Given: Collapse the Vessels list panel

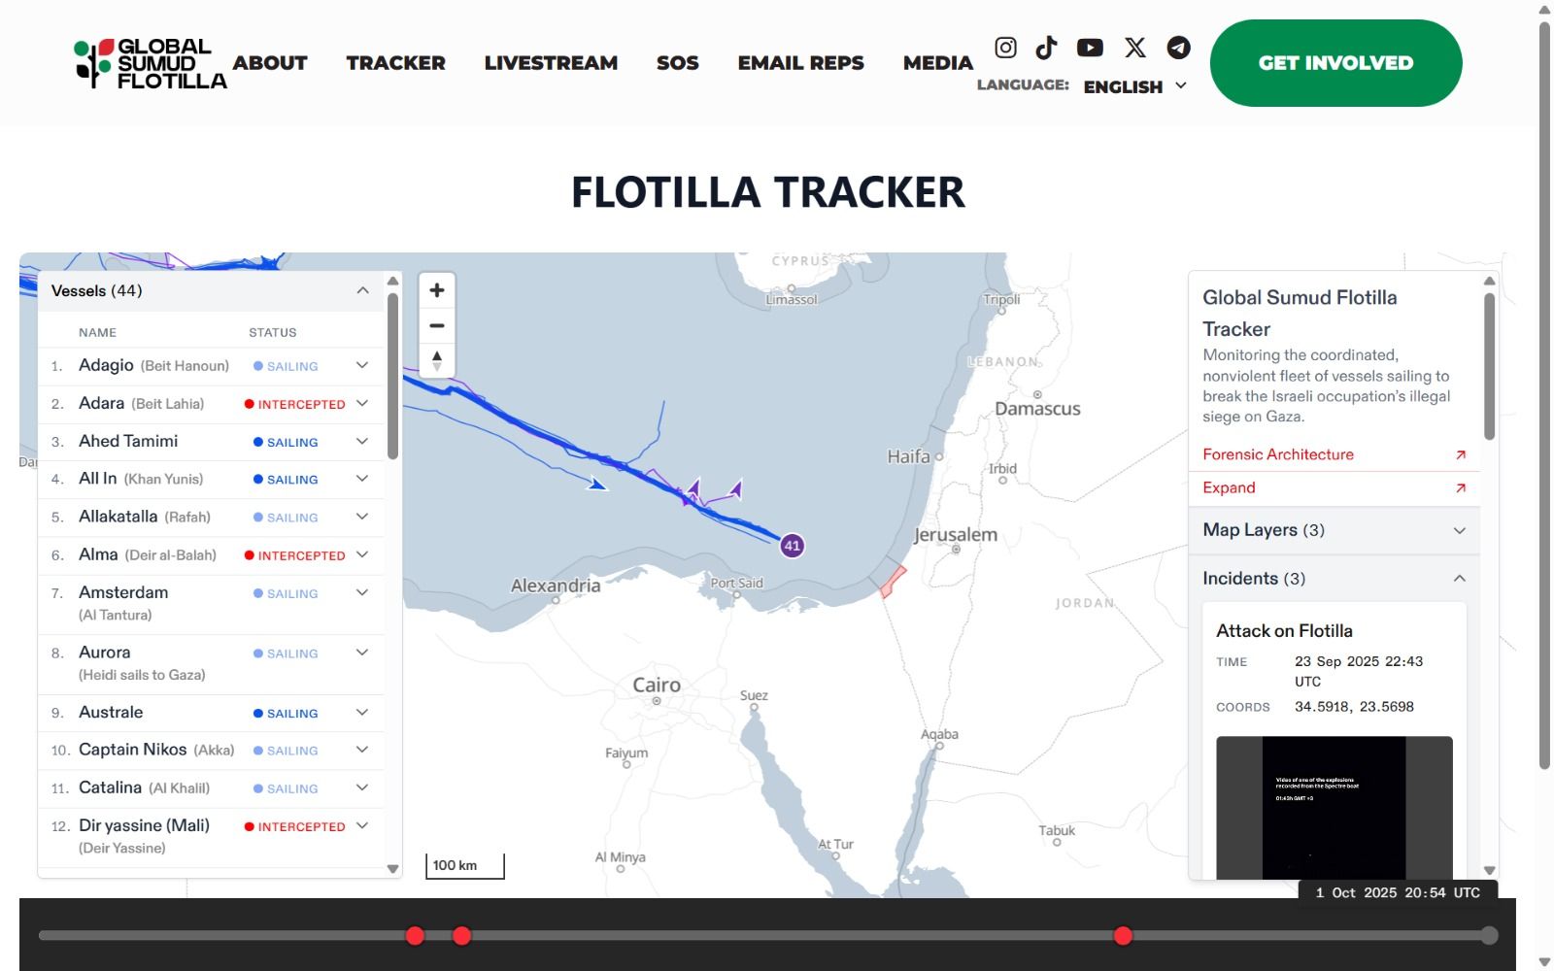Looking at the screenshot, I should tap(362, 290).
